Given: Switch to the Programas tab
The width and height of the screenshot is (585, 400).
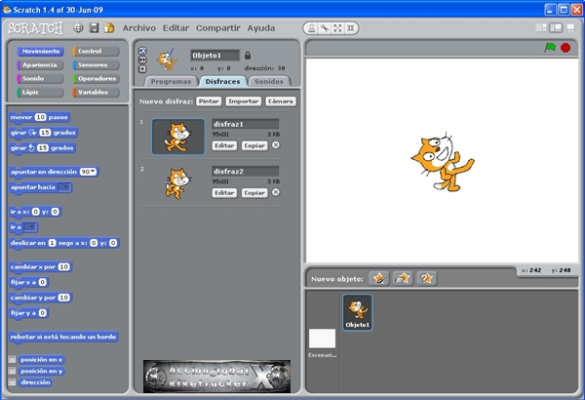Looking at the screenshot, I should (x=171, y=81).
